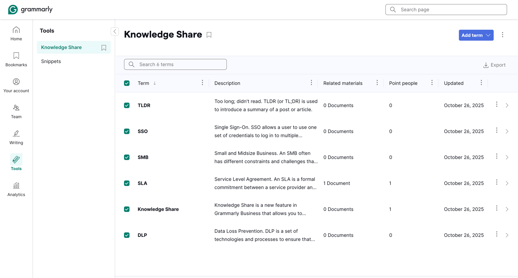Expand the DLP row chevron

[x=507, y=235]
